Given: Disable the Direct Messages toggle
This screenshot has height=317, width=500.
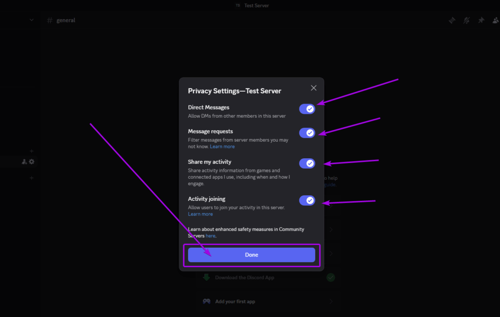Looking at the screenshot, I should [x=307, y=109].
